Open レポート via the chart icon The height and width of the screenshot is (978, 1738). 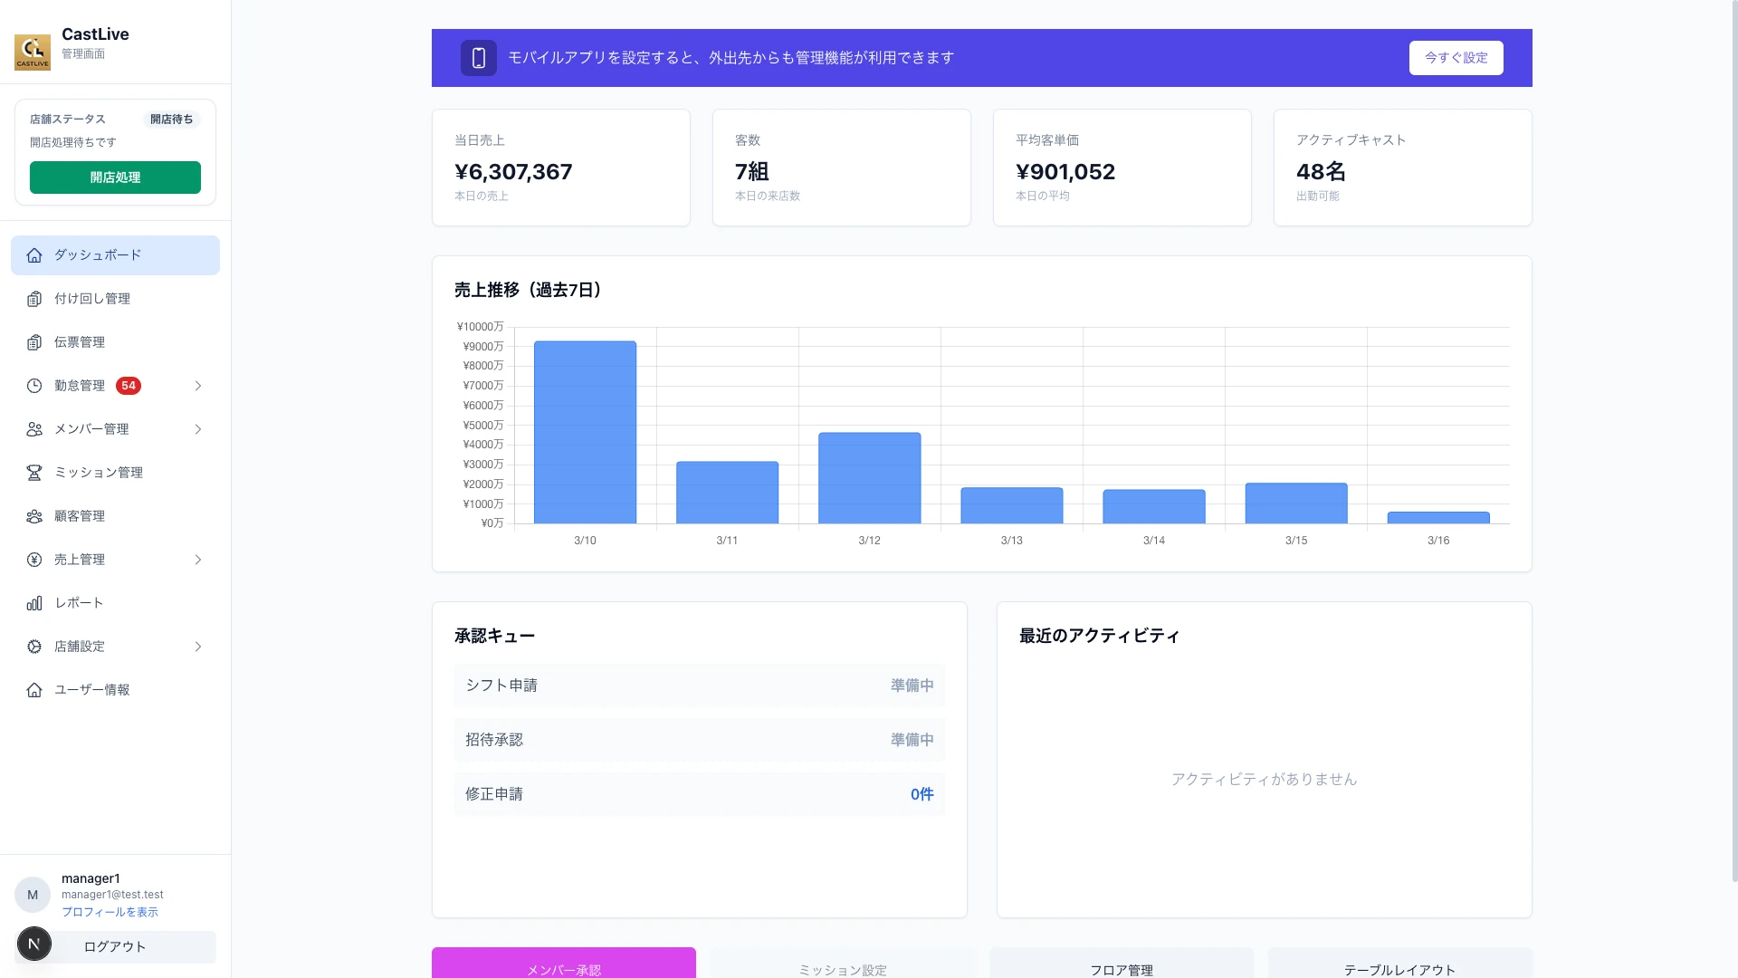[x=33, y=602]
